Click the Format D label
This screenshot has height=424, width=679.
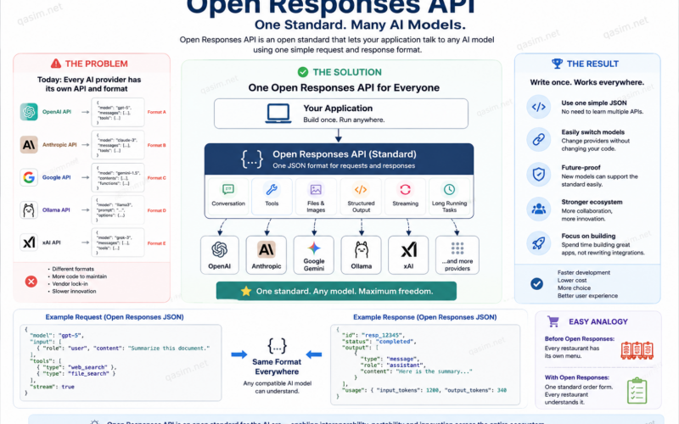(x=157, y=210)
